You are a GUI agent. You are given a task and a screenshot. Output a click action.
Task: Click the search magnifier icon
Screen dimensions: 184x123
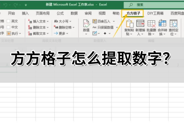point(131,5)
